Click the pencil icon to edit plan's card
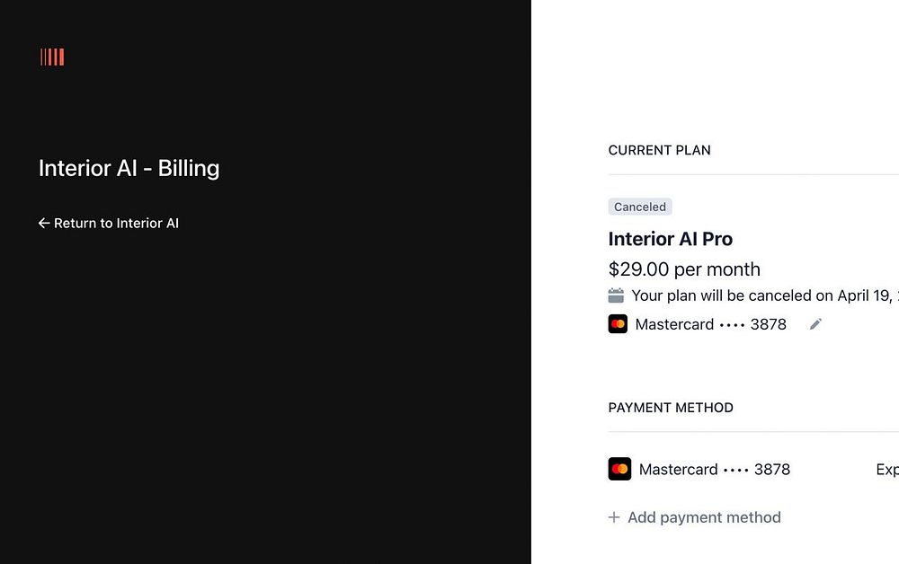 point(815,324)
